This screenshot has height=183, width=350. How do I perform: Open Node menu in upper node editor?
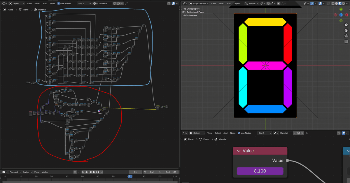click(x=52, y=3)
